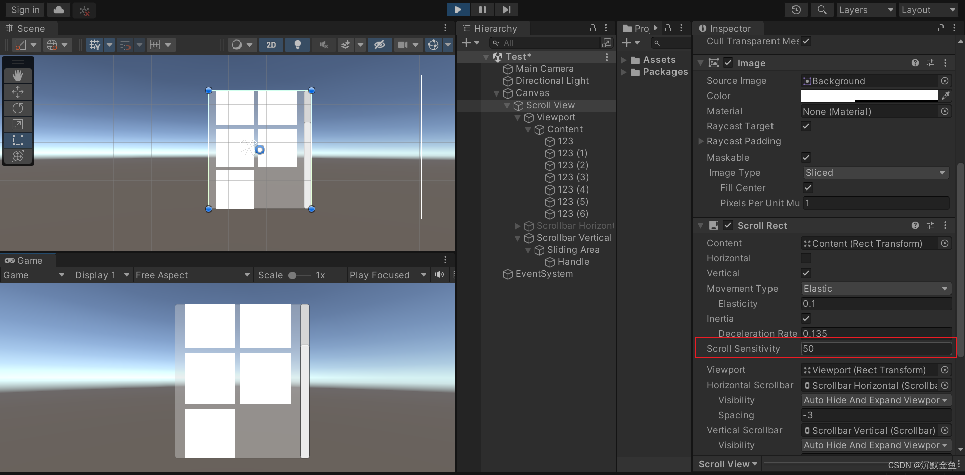Toggle the Image component enabled checkbox
Screen dimensions: 965x475
coord(728,63)
